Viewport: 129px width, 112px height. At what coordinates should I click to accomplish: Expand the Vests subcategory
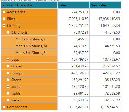tap(8, 100)
